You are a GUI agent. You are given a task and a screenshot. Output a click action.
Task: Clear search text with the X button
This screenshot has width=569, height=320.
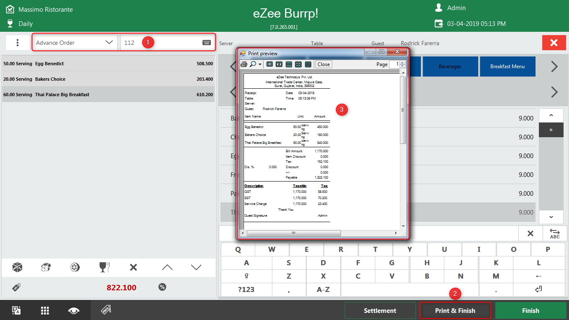(530, 233)
